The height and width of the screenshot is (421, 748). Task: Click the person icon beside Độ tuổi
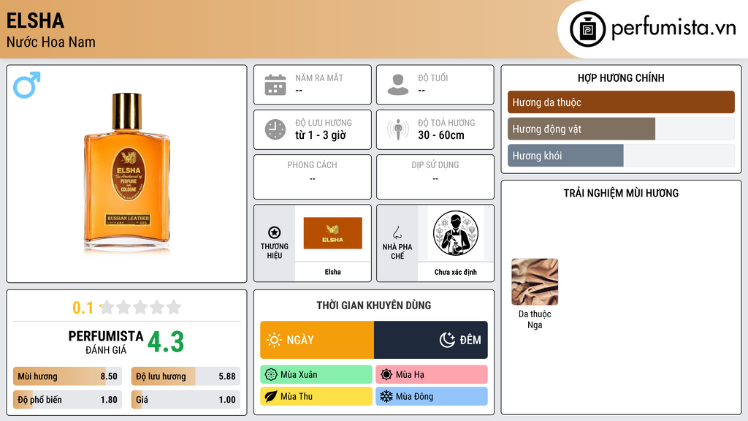click(x=398, y=85)
